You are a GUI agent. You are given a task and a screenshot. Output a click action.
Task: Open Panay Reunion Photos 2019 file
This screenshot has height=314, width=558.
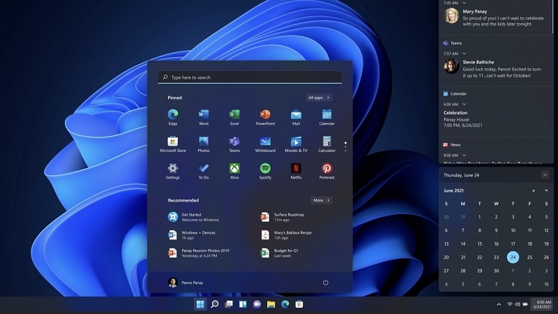pyautogui.click(x=199, y=253)
